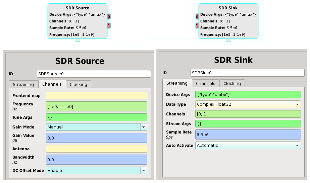Click the SDR Sink Device Args field
This screenshot has width=310, height=183.
(x=248, y=95)
